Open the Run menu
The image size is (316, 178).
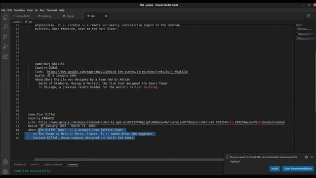[x=42, y=10]
